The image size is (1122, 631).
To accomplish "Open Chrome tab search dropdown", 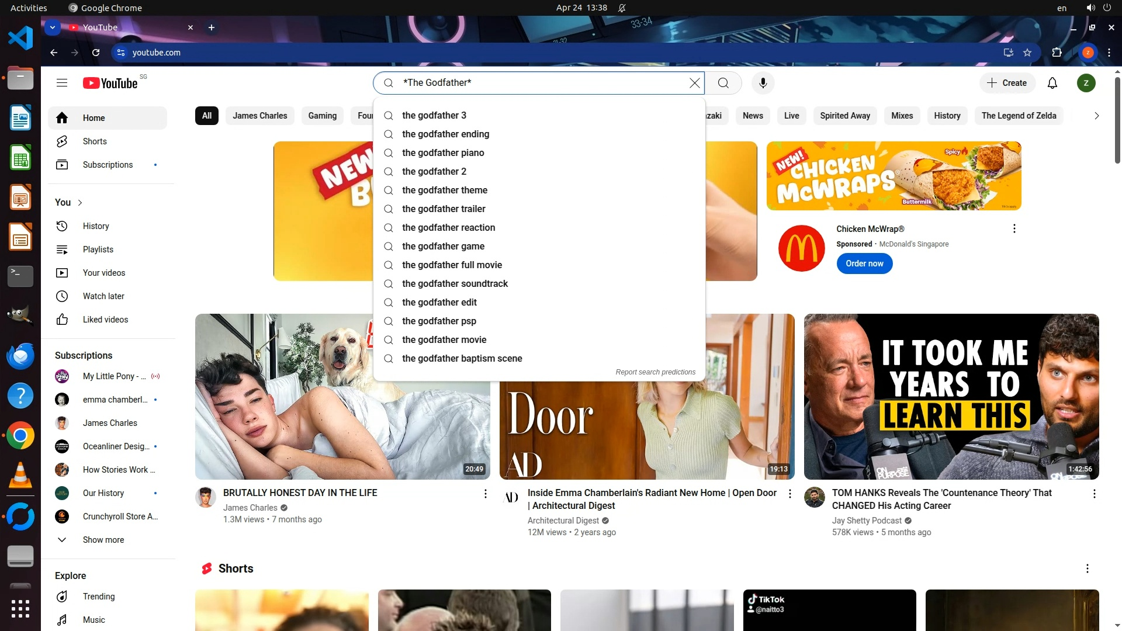I will (x=53, y=27).
